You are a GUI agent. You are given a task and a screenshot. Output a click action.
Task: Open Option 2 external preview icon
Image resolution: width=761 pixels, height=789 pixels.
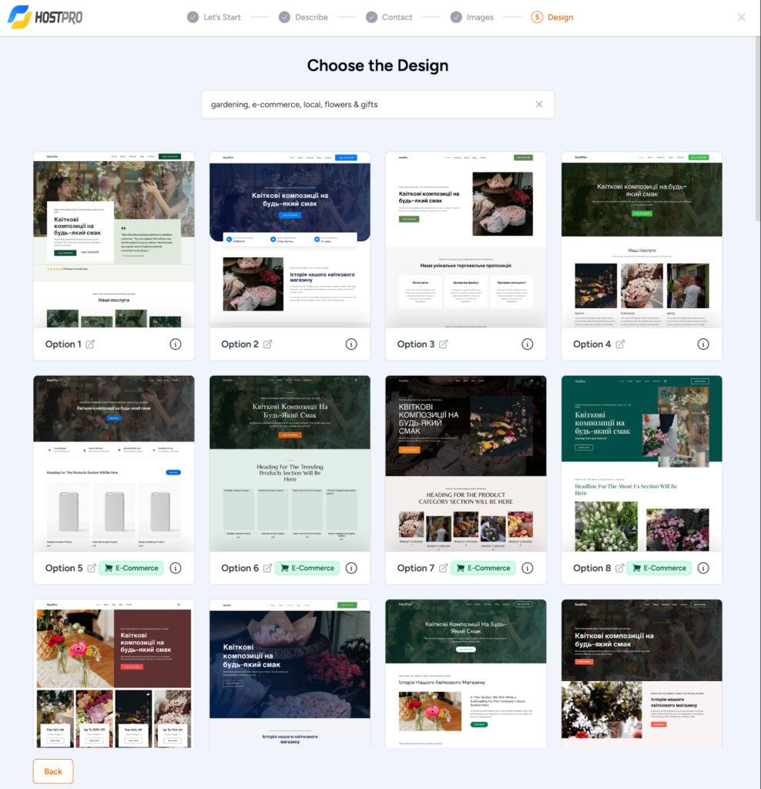pyautogui.click(x=267, y=344)
